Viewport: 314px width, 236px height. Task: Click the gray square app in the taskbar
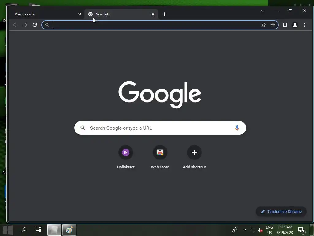point(54,230)
